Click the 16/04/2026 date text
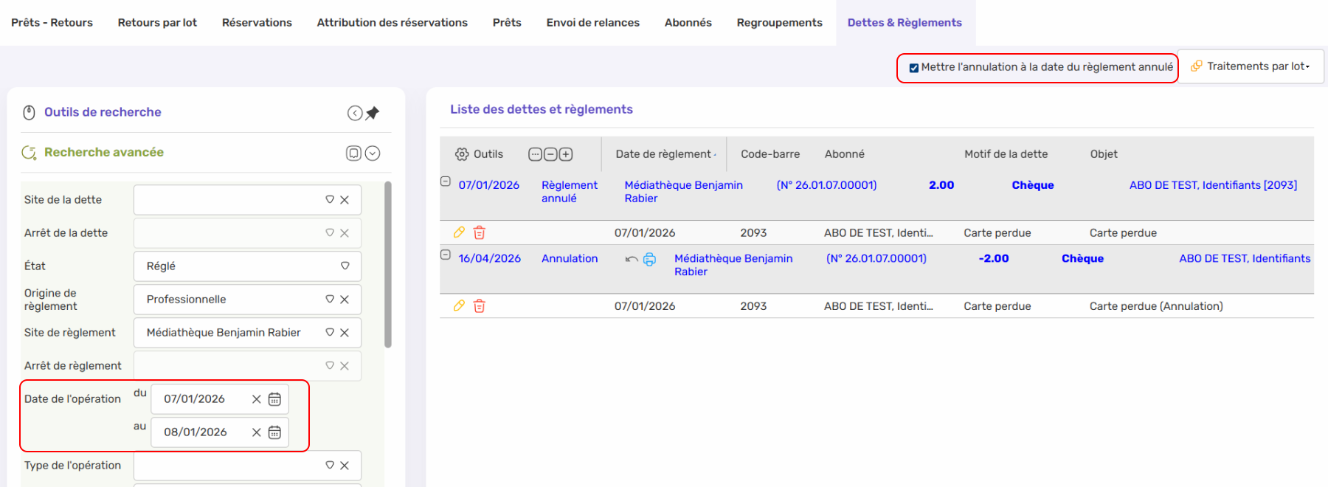This screenshot has height=487, width=1328. click(489, 258)
